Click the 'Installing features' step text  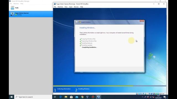(x=87, y=43)
